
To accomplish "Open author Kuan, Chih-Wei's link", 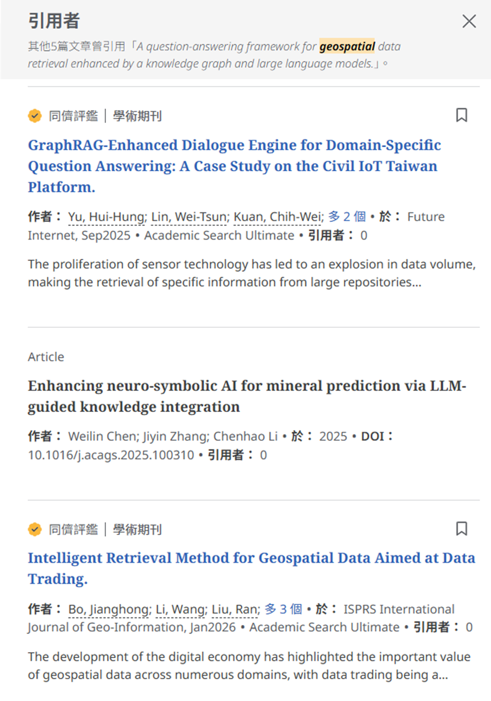I will [277, 217].
